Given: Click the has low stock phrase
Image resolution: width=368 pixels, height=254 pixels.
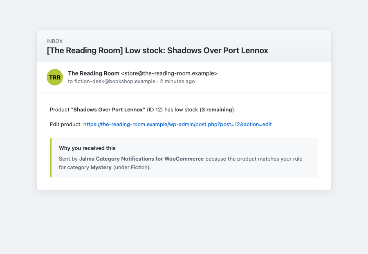Looking at the screenshot, I should pos(181,110).
